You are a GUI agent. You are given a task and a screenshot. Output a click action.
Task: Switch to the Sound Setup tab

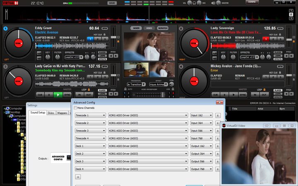point(38,112)
